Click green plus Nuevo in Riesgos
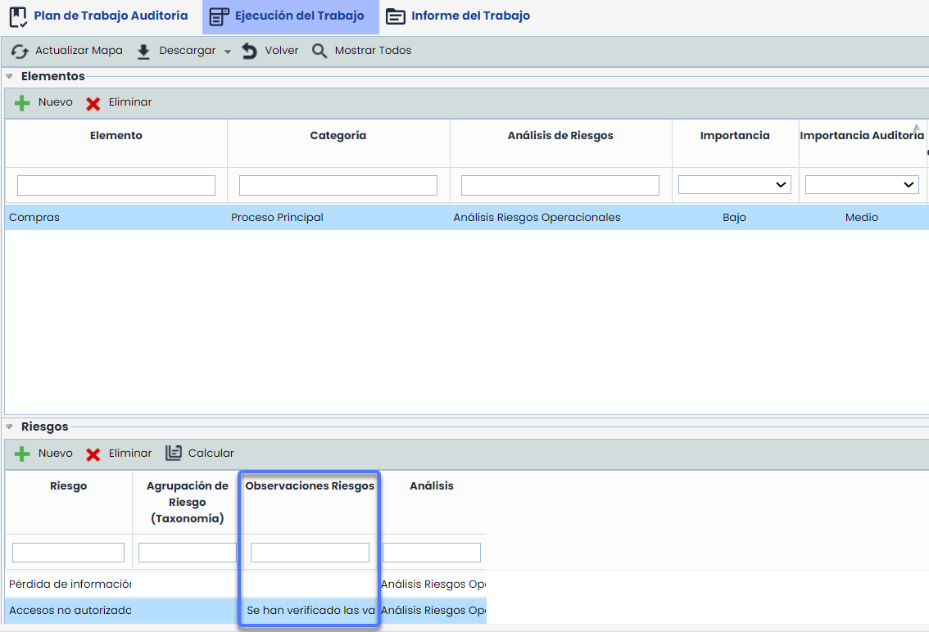This screenshot has height=632, width=929. 23,454
